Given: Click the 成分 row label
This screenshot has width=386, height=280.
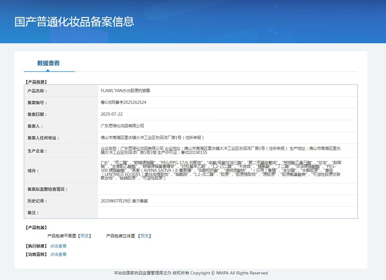Looking at the screenshot, I should point(33,171).
